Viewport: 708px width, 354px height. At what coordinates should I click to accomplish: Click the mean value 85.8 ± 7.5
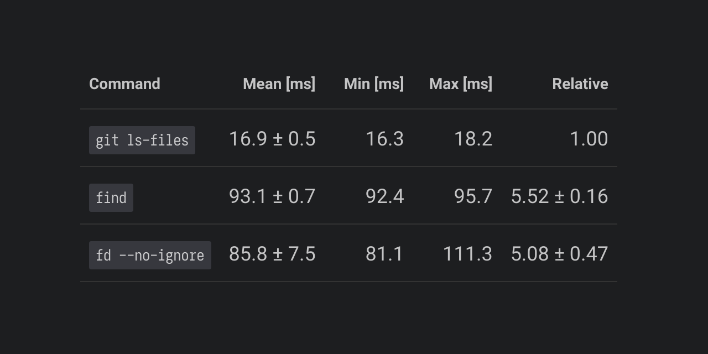point(272,254)
